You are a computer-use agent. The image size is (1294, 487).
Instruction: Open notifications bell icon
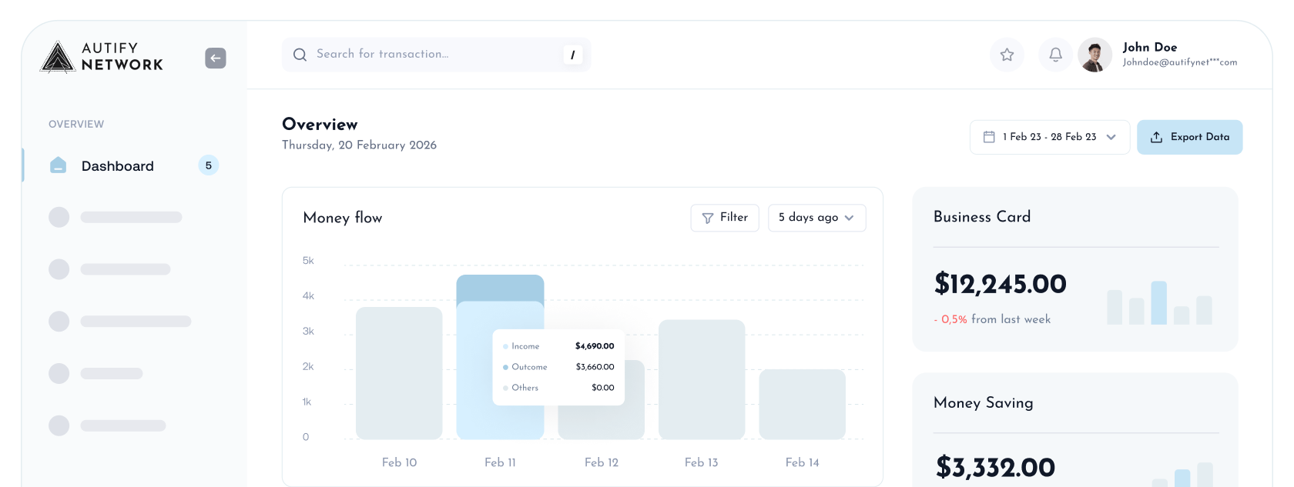[1055, 55]
